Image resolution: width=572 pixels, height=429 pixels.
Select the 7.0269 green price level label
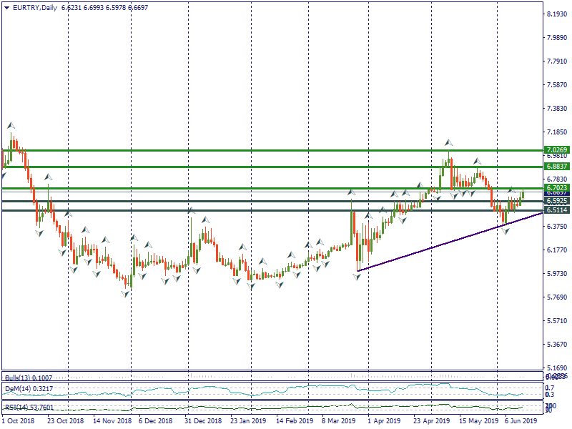556,150
